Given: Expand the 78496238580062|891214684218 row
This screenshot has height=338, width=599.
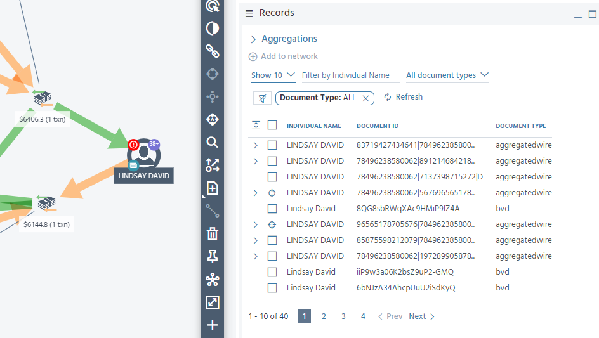Looking at the screenshot, I should pos(256,161).
